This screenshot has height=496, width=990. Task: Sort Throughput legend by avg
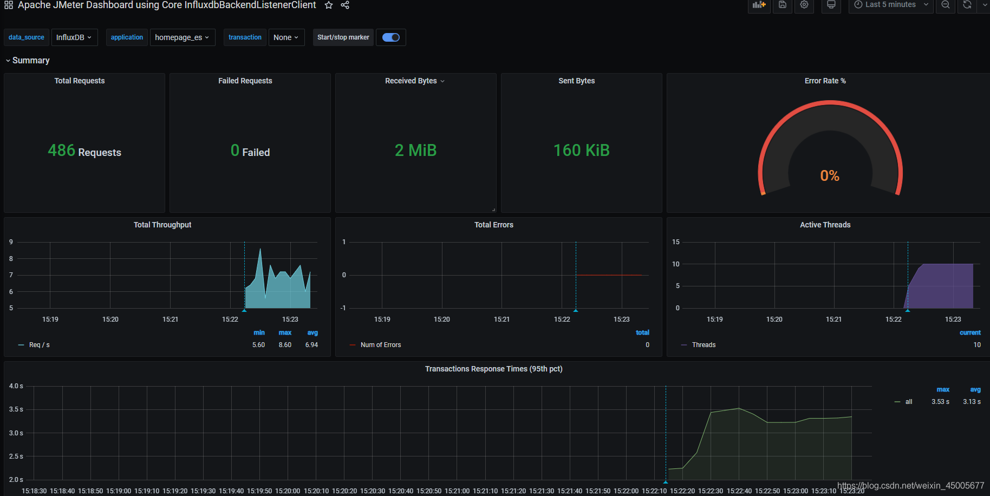point(312,332)
